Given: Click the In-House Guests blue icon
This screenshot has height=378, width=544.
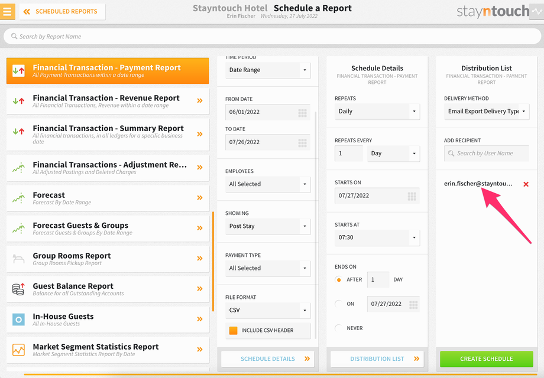Looking at the screenshot, I should (x=18, y=320).
